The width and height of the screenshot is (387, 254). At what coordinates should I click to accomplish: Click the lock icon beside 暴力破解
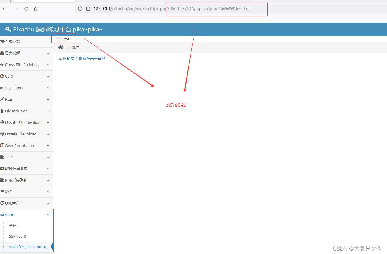tap(2, 53)
